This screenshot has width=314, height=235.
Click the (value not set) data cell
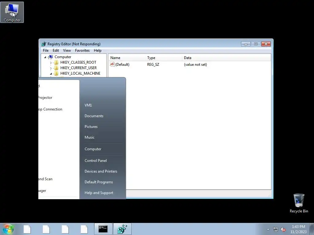(195, 65)
